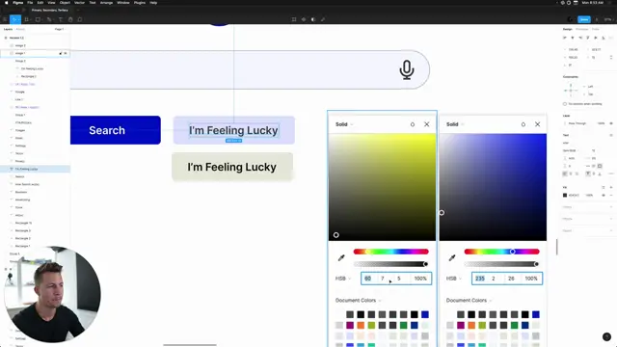
Task: Select bright blue swatch in yellow picker's document colors
Action: pyautogui.click(x=425, y=314)
